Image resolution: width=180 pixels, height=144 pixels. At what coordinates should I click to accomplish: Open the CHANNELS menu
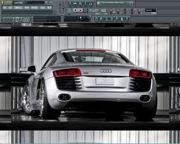pos(18,7)
